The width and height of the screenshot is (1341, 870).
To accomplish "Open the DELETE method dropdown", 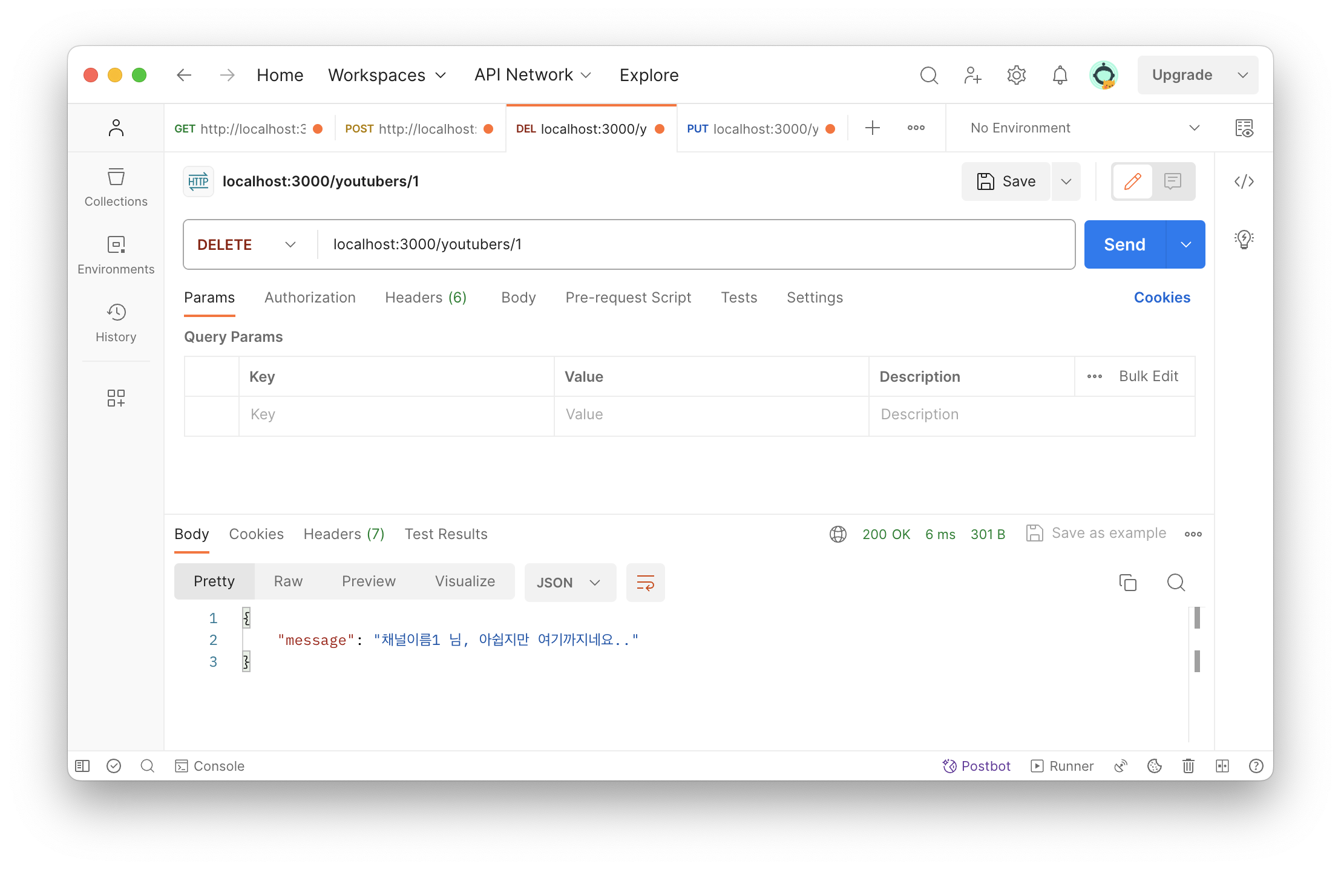I will 247,244.
